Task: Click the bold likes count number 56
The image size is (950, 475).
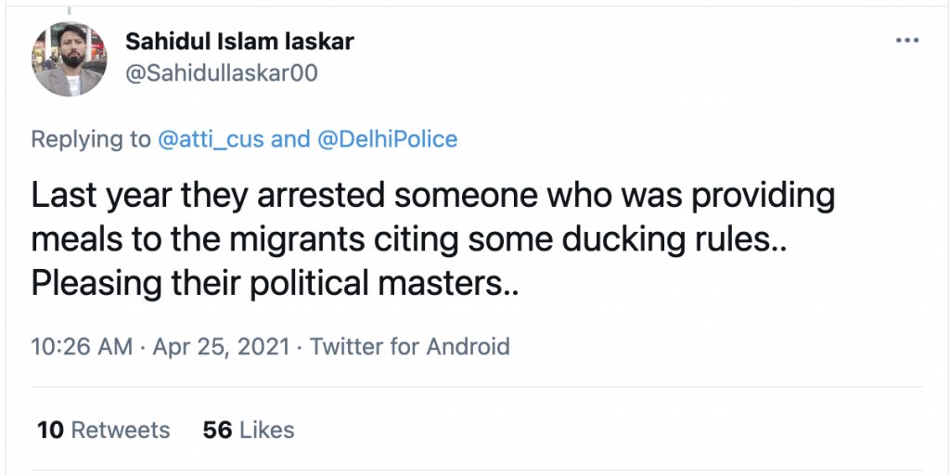Action: click(x=217, y=430)
